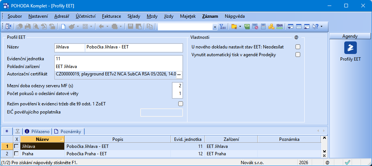Click the IBAN toolbar icon
This screenshot has height=166, width=372.
[x=280, y=26]
